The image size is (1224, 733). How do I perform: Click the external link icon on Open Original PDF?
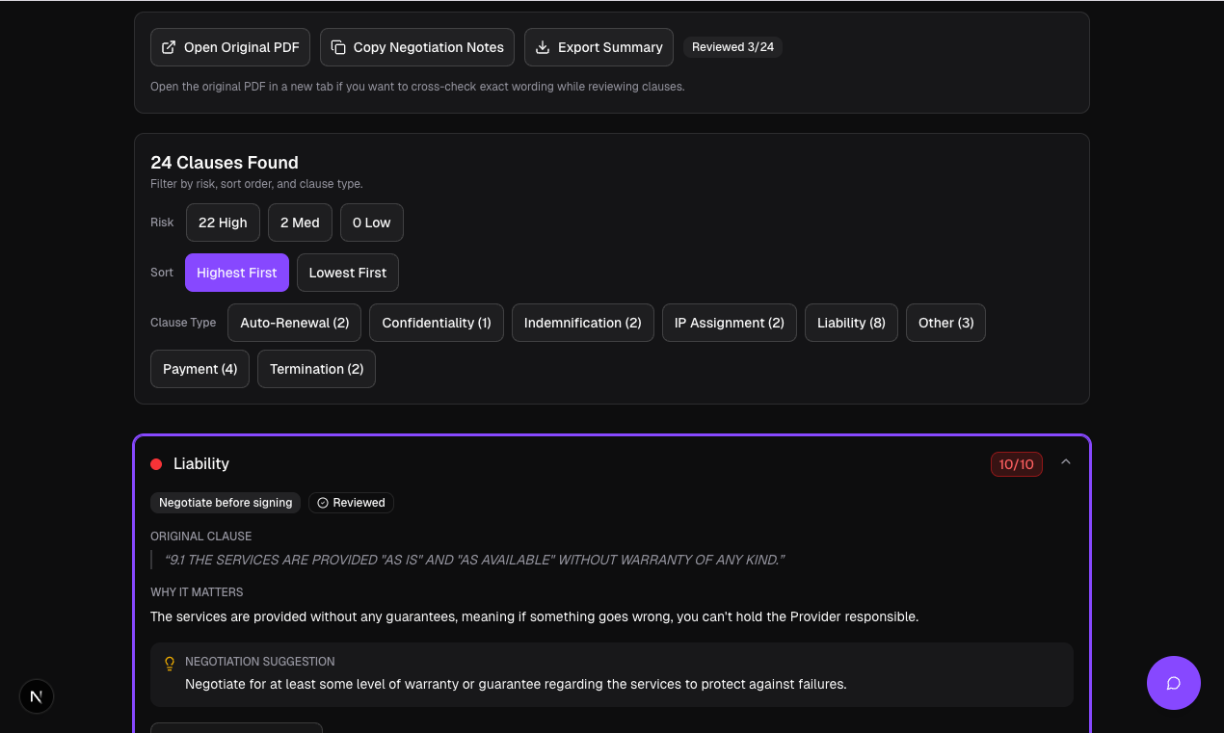tap(170, 46)
